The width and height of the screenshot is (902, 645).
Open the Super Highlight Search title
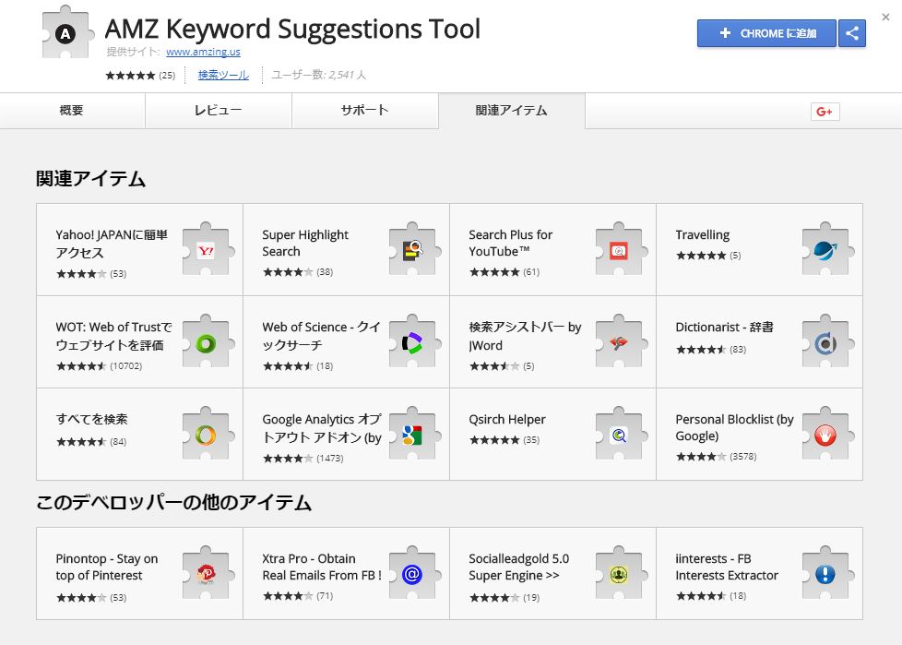[305, 243]
